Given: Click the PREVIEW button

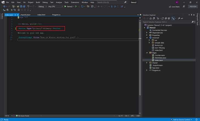Looking at the screenshot, I should coord(193,7).
